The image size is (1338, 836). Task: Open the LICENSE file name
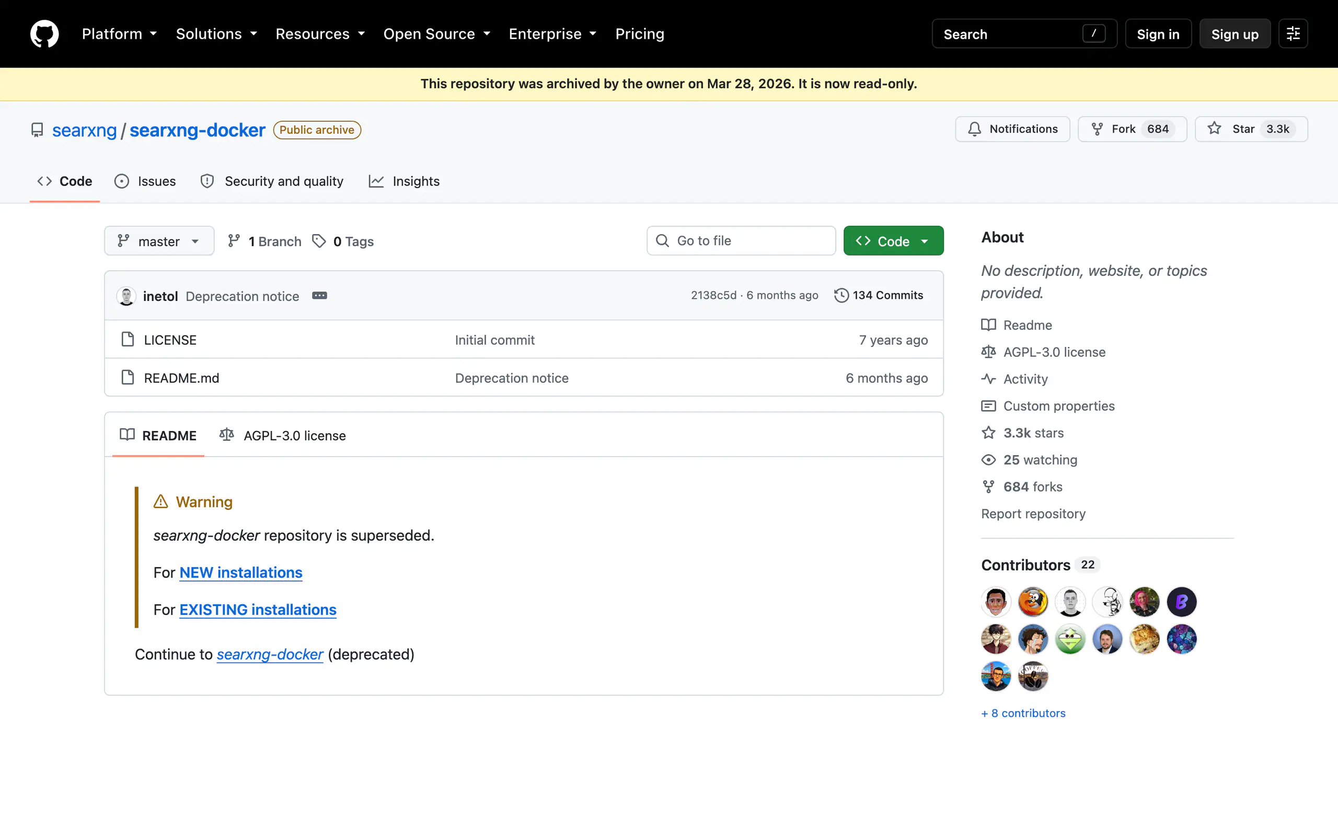(170, 340)
